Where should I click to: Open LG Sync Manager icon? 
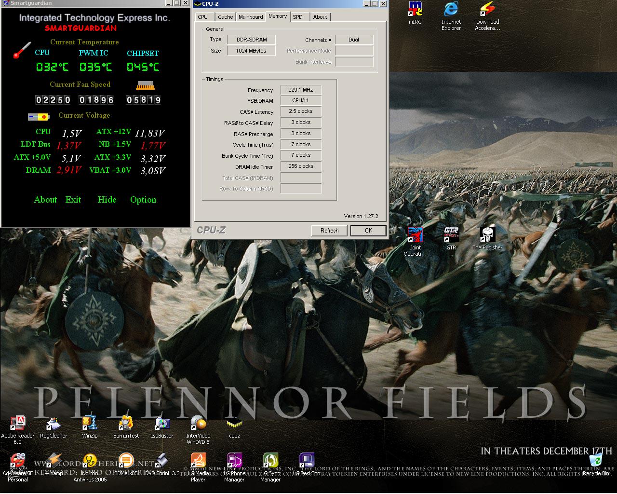pyautogui.click(x=270, y=467)
